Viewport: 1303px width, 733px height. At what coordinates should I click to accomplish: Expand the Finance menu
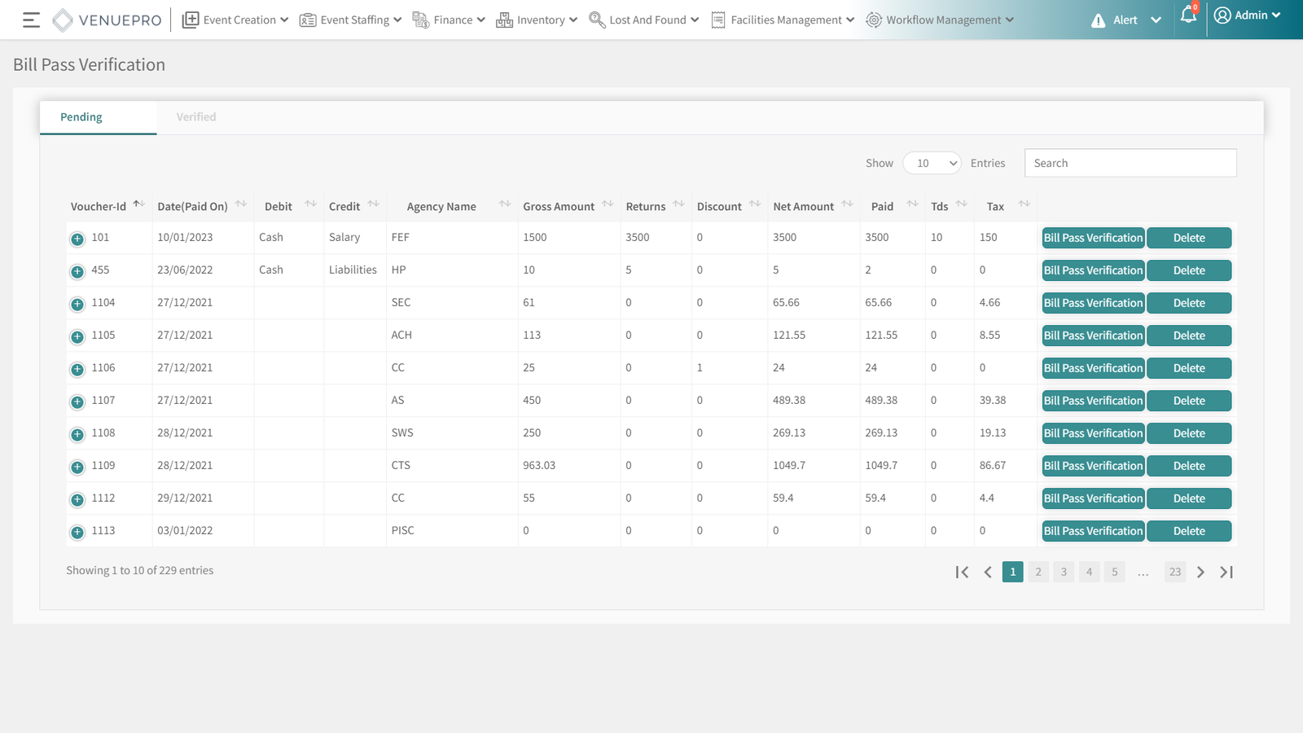450,20
